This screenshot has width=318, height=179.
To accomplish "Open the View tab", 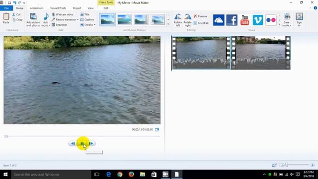I will click(90, 8).
